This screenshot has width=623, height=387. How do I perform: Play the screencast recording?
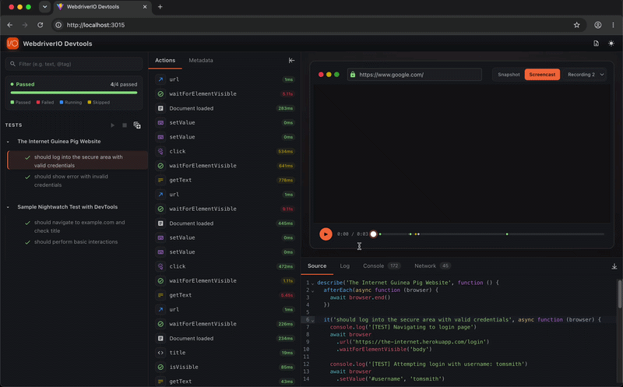click(326, 234)
